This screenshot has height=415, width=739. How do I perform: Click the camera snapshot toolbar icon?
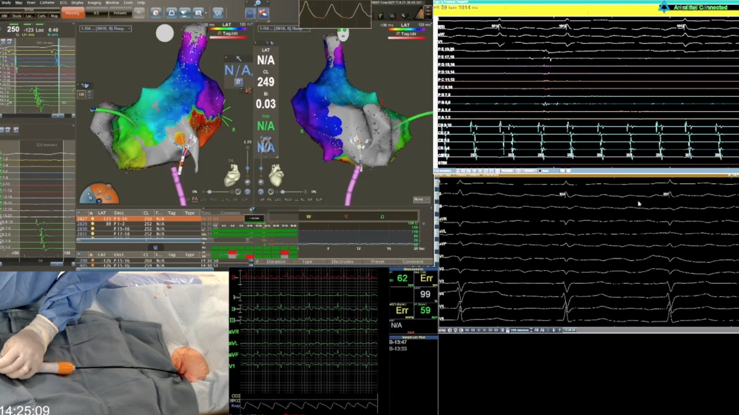coord(198,13)
